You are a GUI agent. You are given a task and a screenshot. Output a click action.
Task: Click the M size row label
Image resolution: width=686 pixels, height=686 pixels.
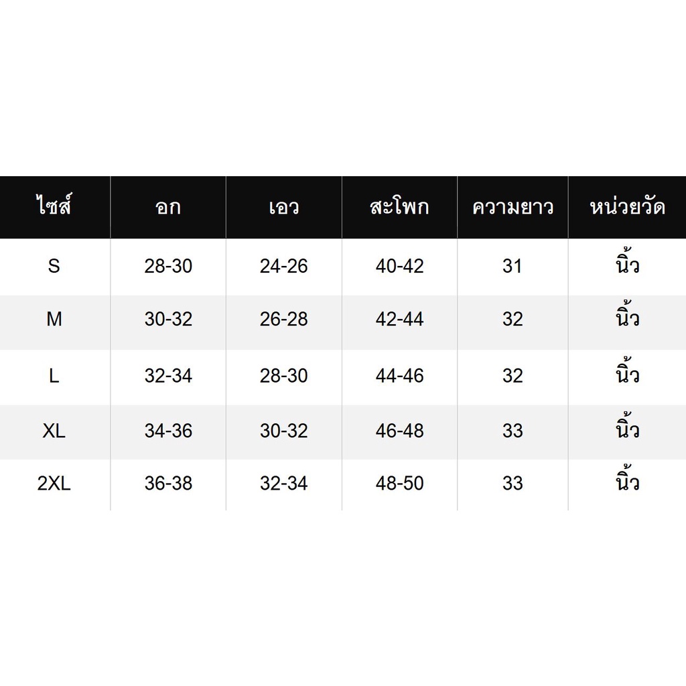pyautogui.click(x=54, y=319)
